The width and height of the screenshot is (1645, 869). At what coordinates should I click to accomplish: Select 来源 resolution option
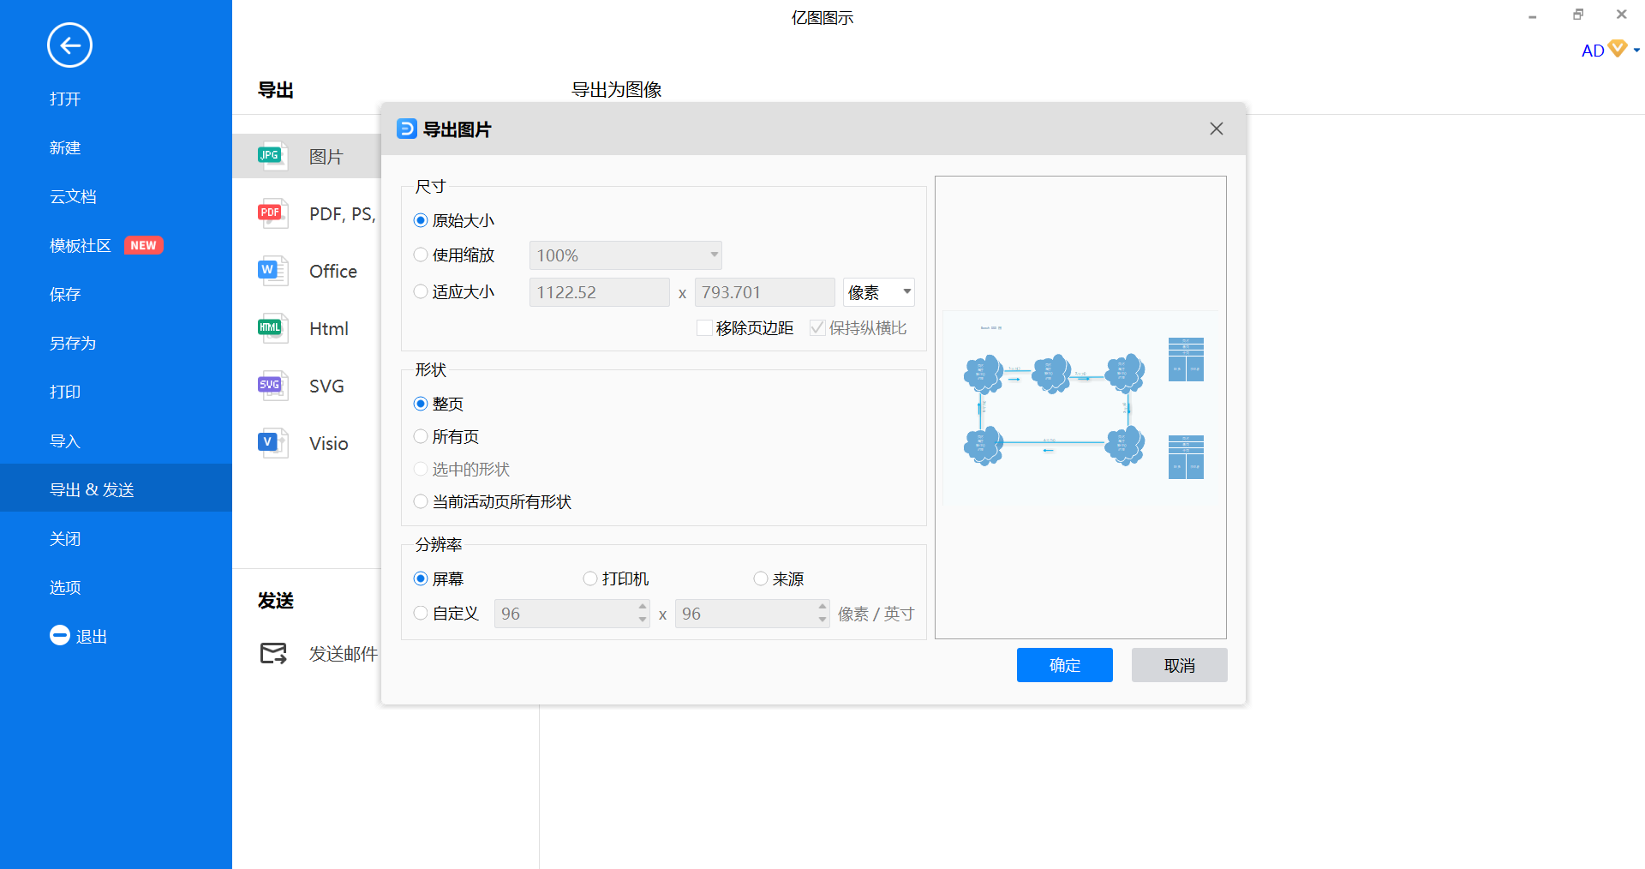[761, 578]
